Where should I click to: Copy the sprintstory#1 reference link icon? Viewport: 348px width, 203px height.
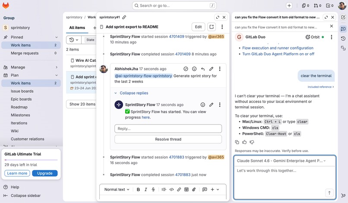tap(124, 17)
